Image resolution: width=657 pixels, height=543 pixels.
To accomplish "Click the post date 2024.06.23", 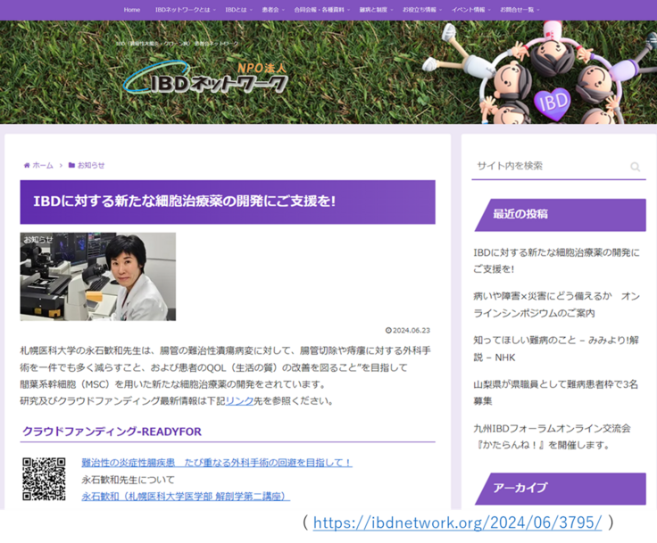I will pos(408,330).
